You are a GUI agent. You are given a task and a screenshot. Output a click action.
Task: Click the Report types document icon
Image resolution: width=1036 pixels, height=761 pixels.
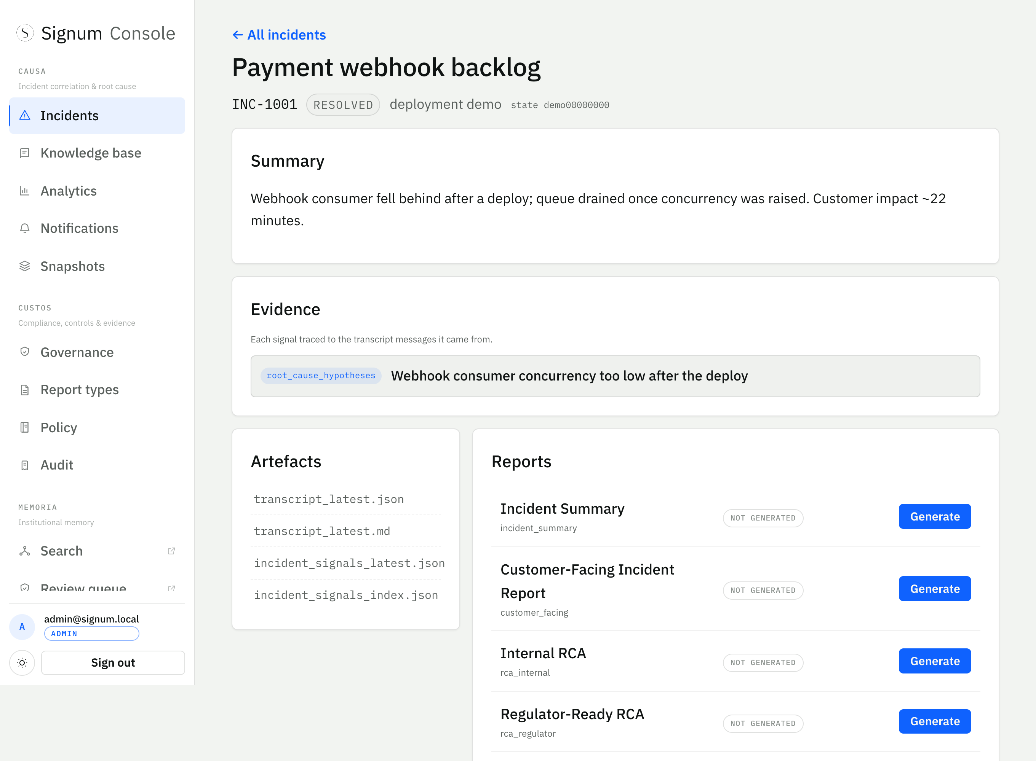click(x=25, y=390)
